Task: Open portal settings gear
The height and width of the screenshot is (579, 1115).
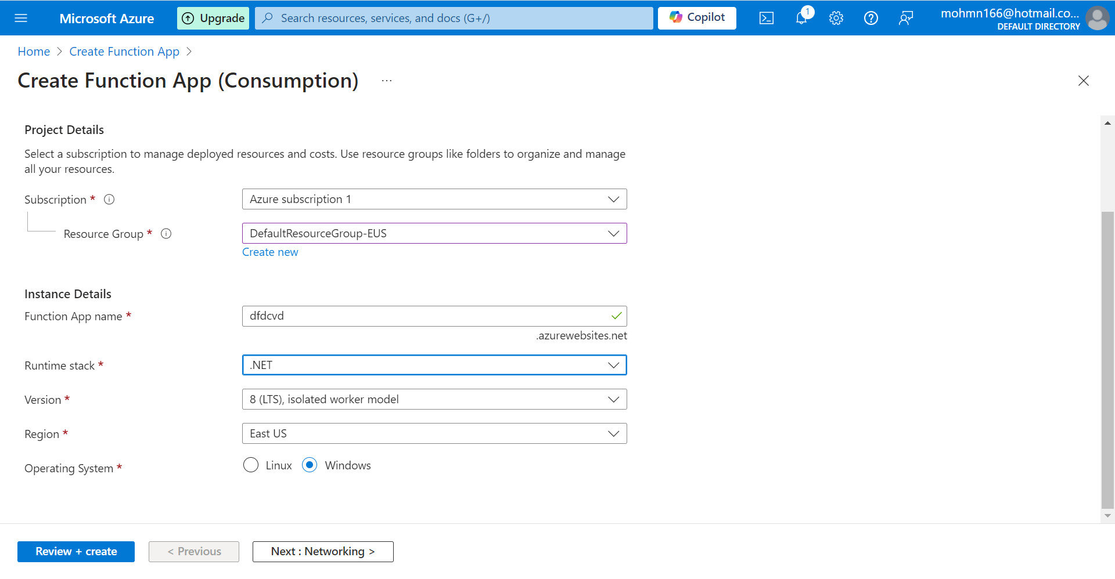Action: (836, 18)
